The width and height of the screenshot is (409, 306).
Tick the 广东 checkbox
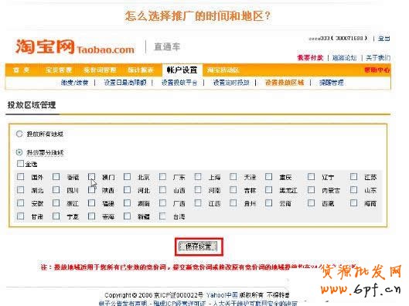(162, 177)
